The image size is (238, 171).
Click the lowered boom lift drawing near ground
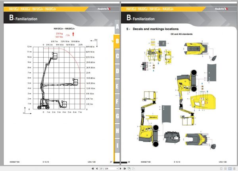coord(52,103)
